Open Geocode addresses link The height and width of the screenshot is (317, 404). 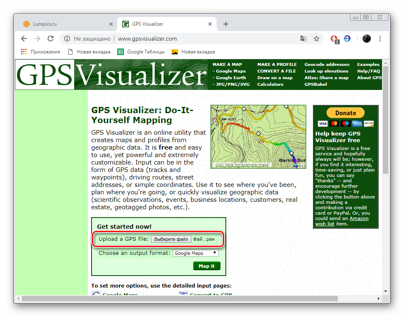(x=327, y=64)
